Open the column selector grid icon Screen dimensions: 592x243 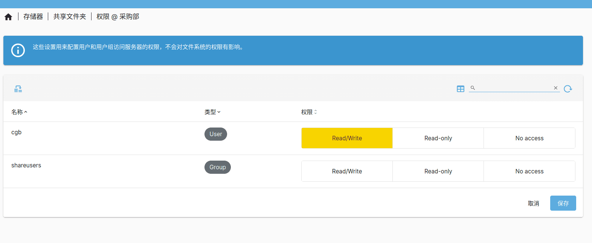pyautogui.click(x=460, y=89)
